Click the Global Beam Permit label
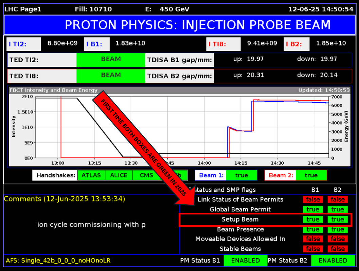This screenshot has width=359, height=271. click(x=240, y=209)
